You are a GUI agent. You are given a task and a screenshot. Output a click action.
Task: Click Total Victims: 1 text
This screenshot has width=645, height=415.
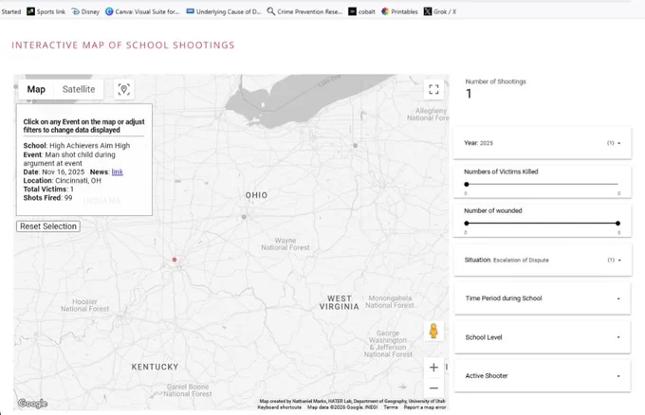tap(48, 189)
